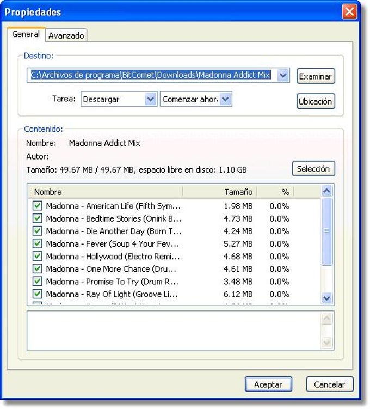
Task: Click the size value '6.12 MB'
Action: pos(238,294)
